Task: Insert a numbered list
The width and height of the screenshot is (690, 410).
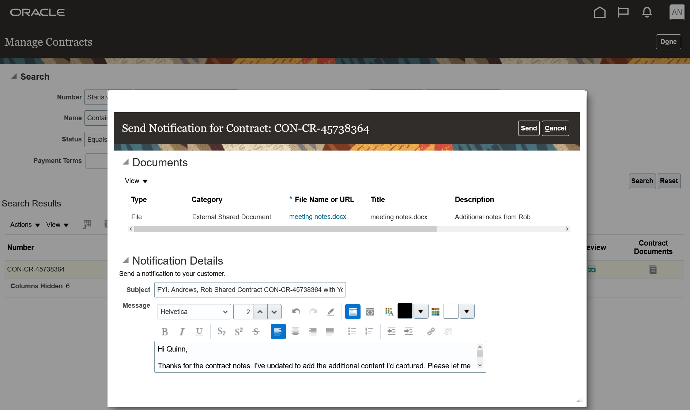Action: (369, 331)
